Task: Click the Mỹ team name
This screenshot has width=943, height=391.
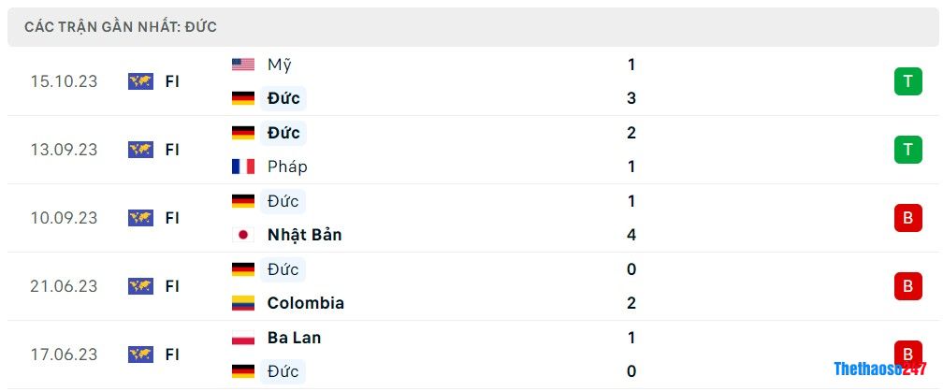Action: coord(279,65)
